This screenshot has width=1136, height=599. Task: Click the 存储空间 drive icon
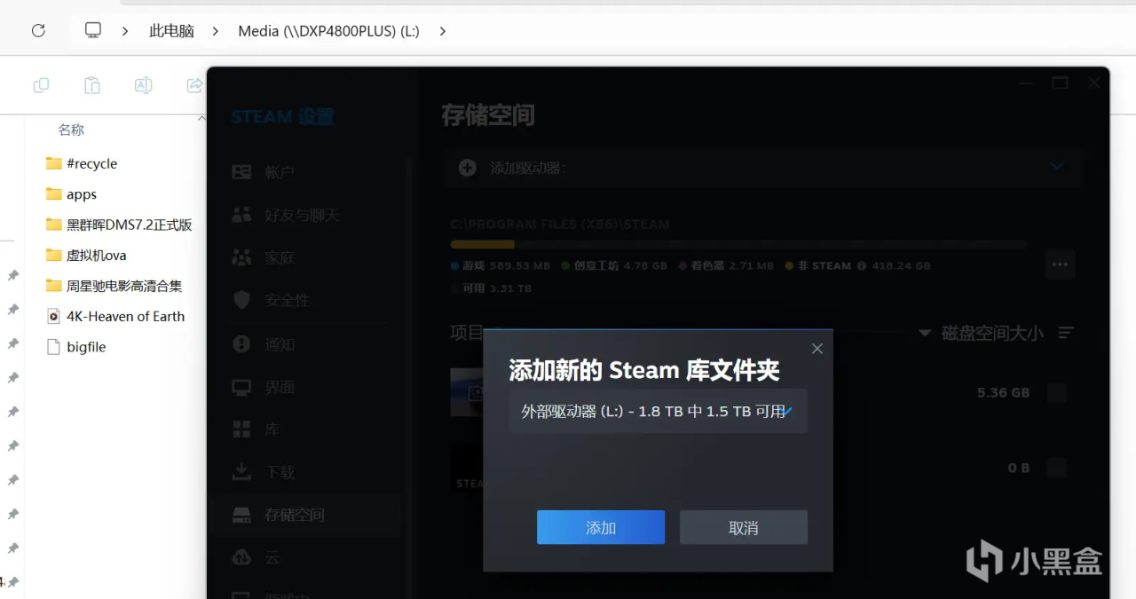[x=241, y=515]
